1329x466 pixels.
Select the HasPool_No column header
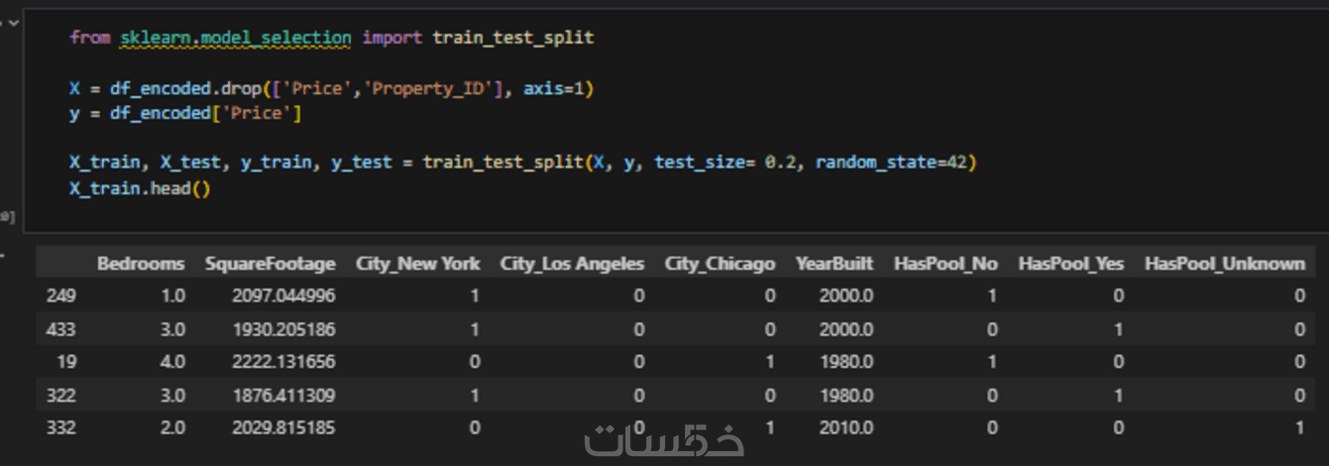(946, 264)
